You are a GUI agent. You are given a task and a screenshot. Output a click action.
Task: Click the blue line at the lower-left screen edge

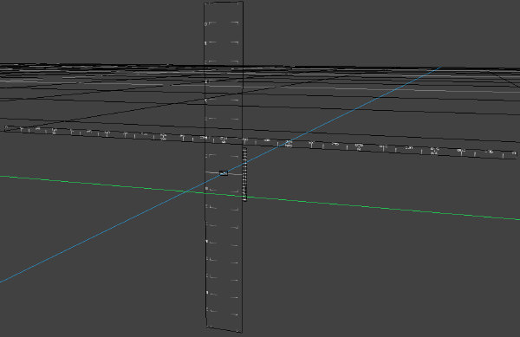pos(2,282)
